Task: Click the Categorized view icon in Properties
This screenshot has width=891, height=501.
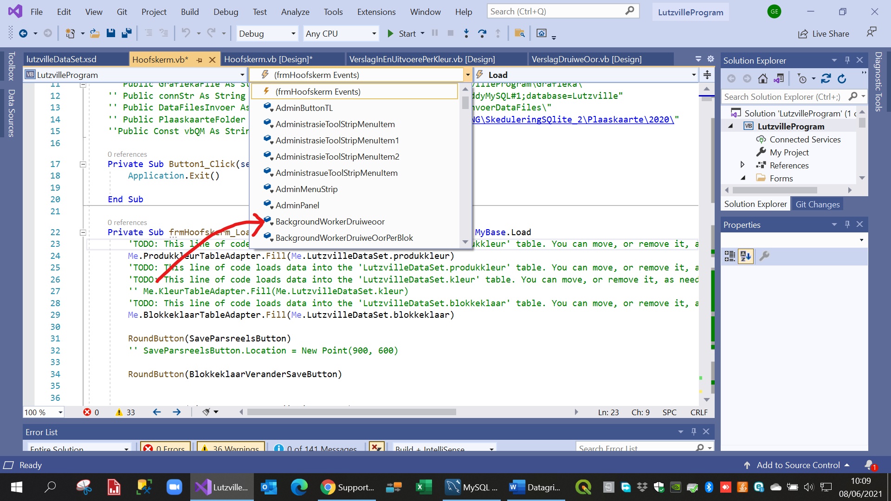Action: tap(730, 256)
